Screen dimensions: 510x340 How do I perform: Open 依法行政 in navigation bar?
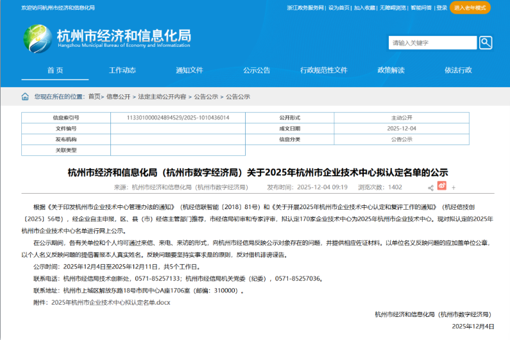(x=458, y=70)
